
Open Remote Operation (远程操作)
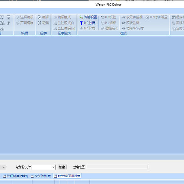coord(109,28)
